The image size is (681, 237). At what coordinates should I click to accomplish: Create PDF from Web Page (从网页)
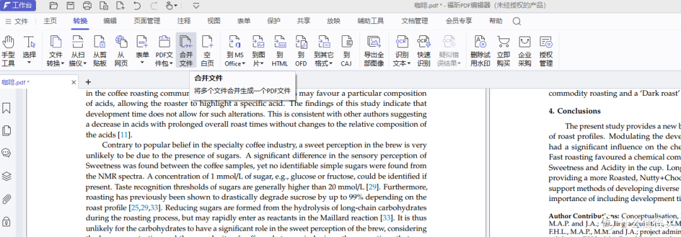tap(121, 51)
